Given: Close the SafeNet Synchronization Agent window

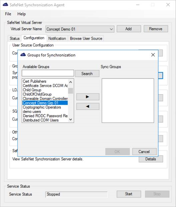Looking at the screenshot, I should [x=168, y=5].
